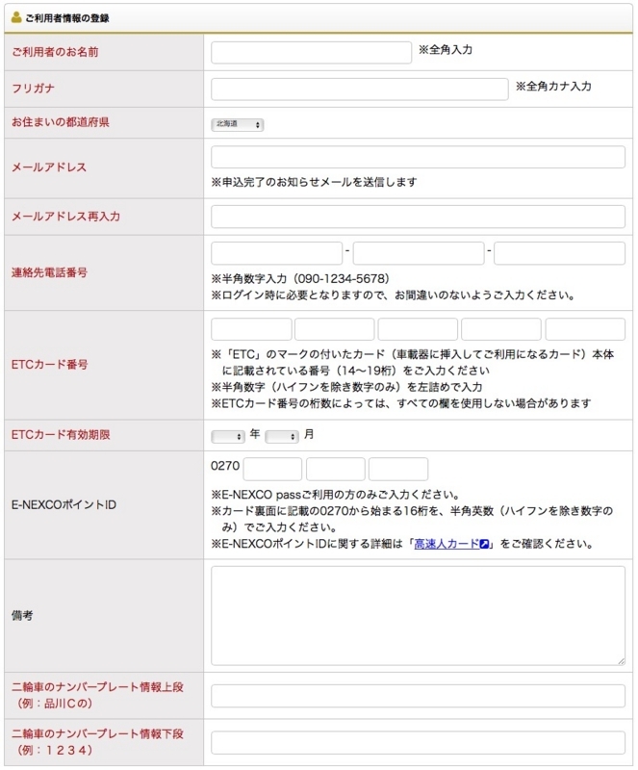Image resolution: width=638 pixels, height=770 pixels.
Task: Focus the ご利用者のお名前 input field
Action: (x=312, y=53)
